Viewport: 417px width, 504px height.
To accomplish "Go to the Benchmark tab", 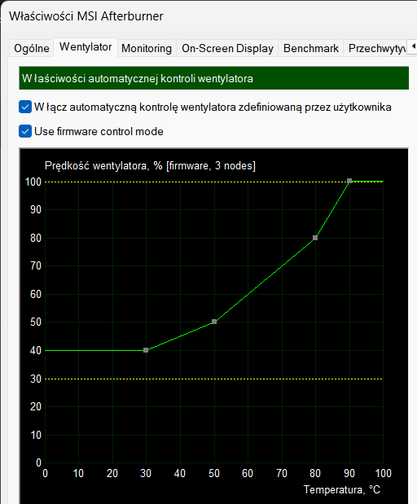I will (311, 49).
